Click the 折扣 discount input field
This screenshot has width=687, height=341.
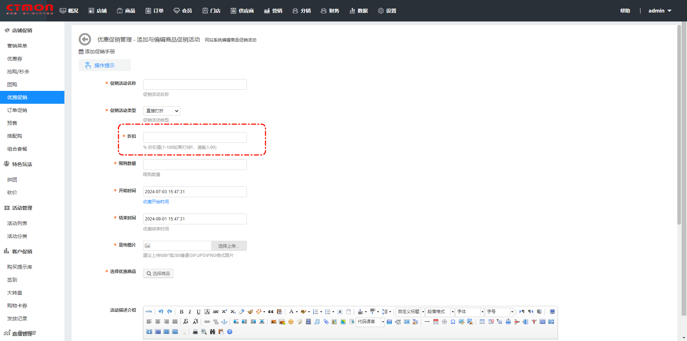(195, 137)
